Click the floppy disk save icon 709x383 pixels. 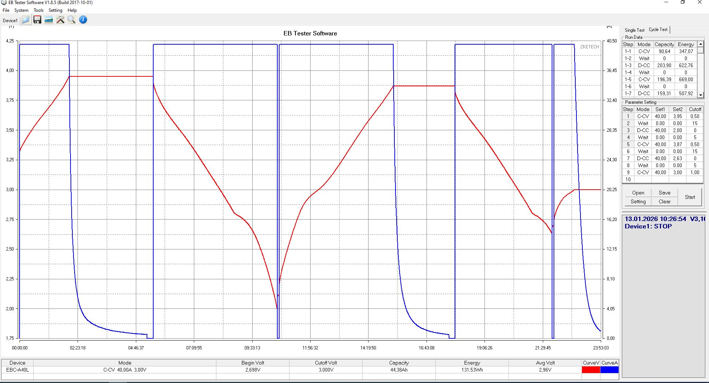[37, 20]
